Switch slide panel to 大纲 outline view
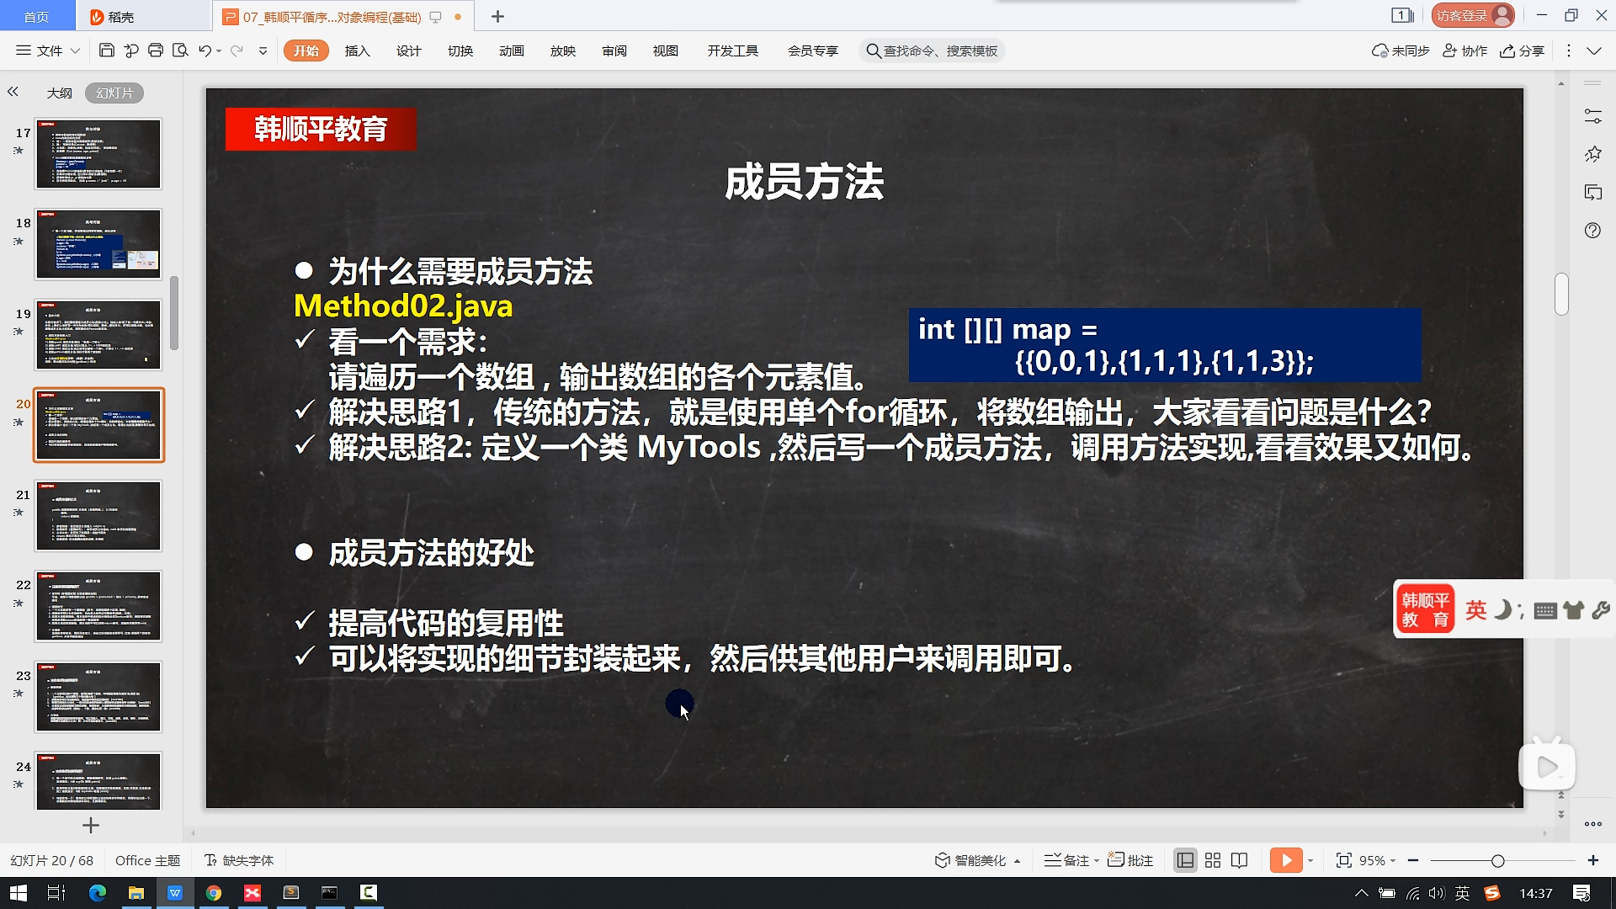 click(x=59, y=93)
